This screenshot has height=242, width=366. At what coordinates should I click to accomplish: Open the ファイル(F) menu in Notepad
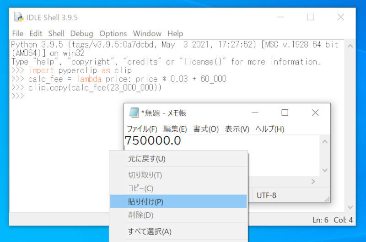pos(142,129)
